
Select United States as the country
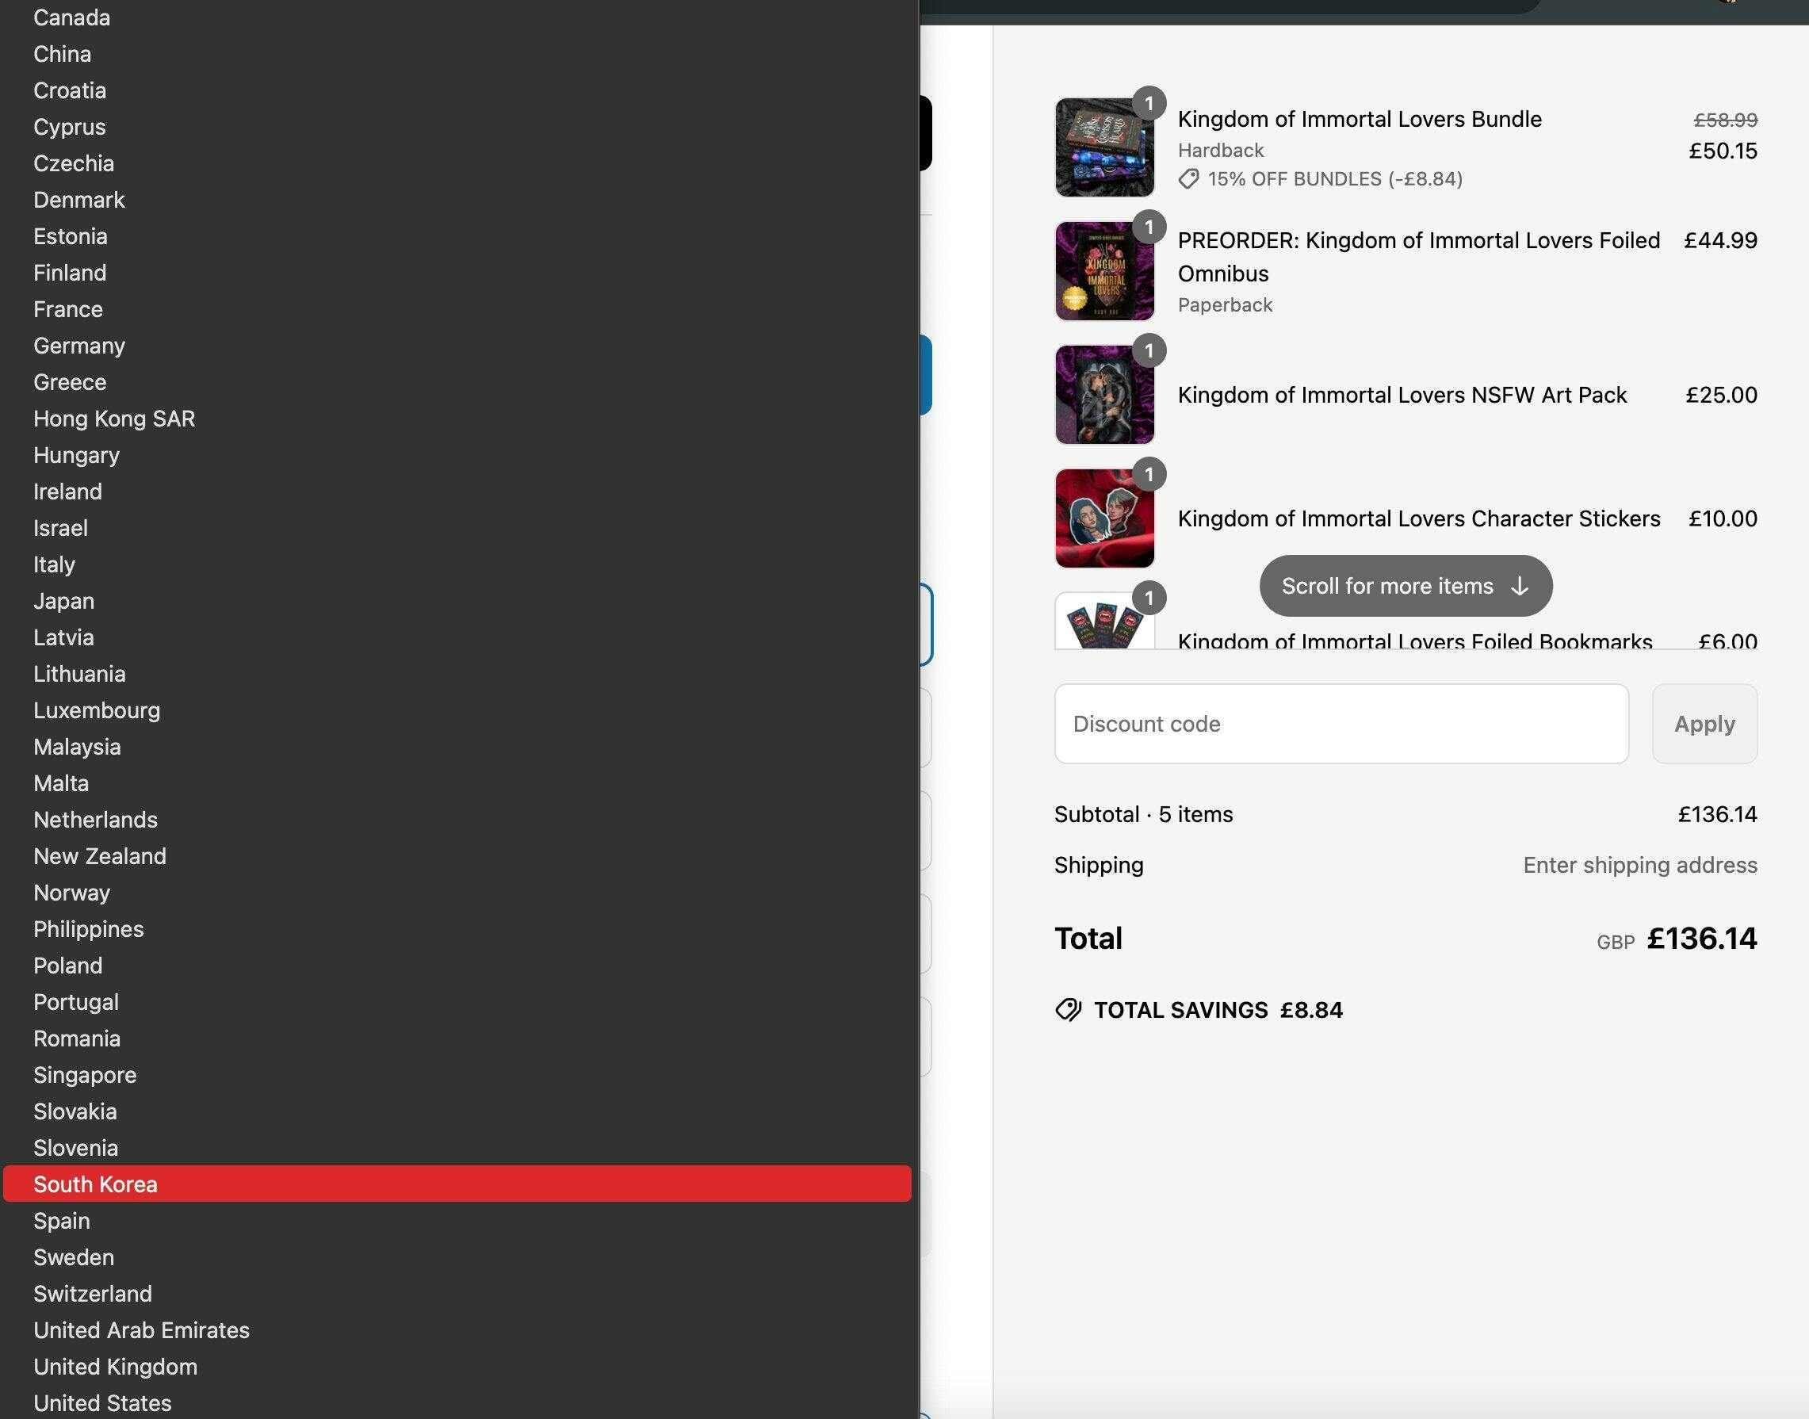(x=457, y=1403)
